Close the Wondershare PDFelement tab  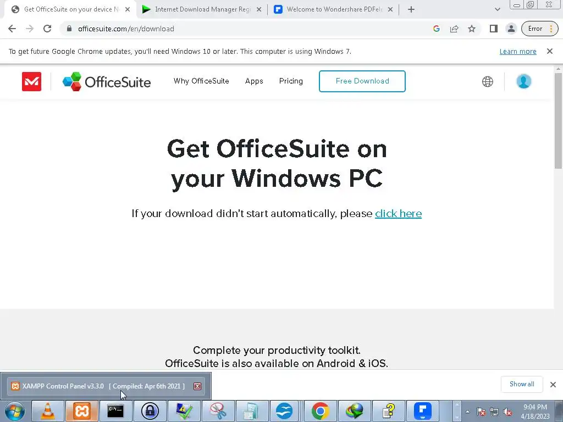(390, 10)
